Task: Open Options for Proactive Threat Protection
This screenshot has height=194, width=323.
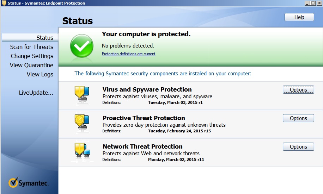Action: coord(298,118)
